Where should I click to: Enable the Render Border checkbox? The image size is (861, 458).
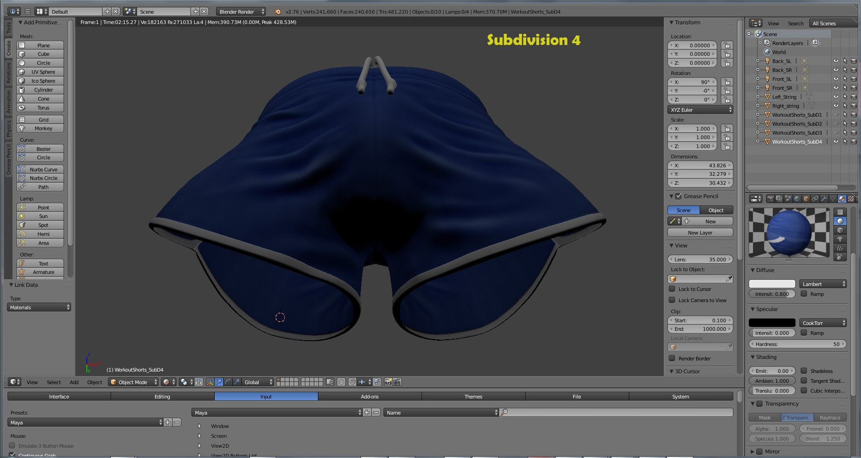(x=672, y=358)
